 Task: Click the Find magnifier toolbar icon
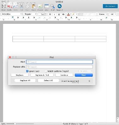tap(53, 6)
